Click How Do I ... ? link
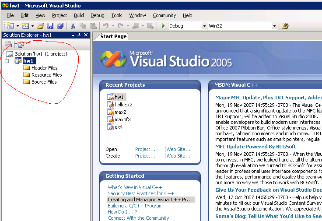Viewport: 322px width, 221px height. tap(122, 212)
